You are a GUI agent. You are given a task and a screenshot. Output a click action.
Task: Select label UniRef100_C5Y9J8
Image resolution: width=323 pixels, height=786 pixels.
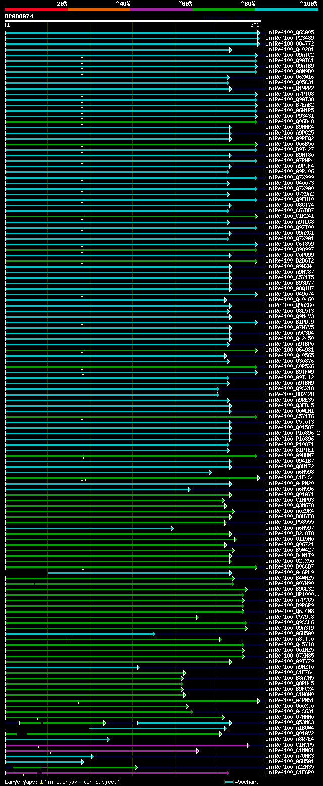pos(290,617)
